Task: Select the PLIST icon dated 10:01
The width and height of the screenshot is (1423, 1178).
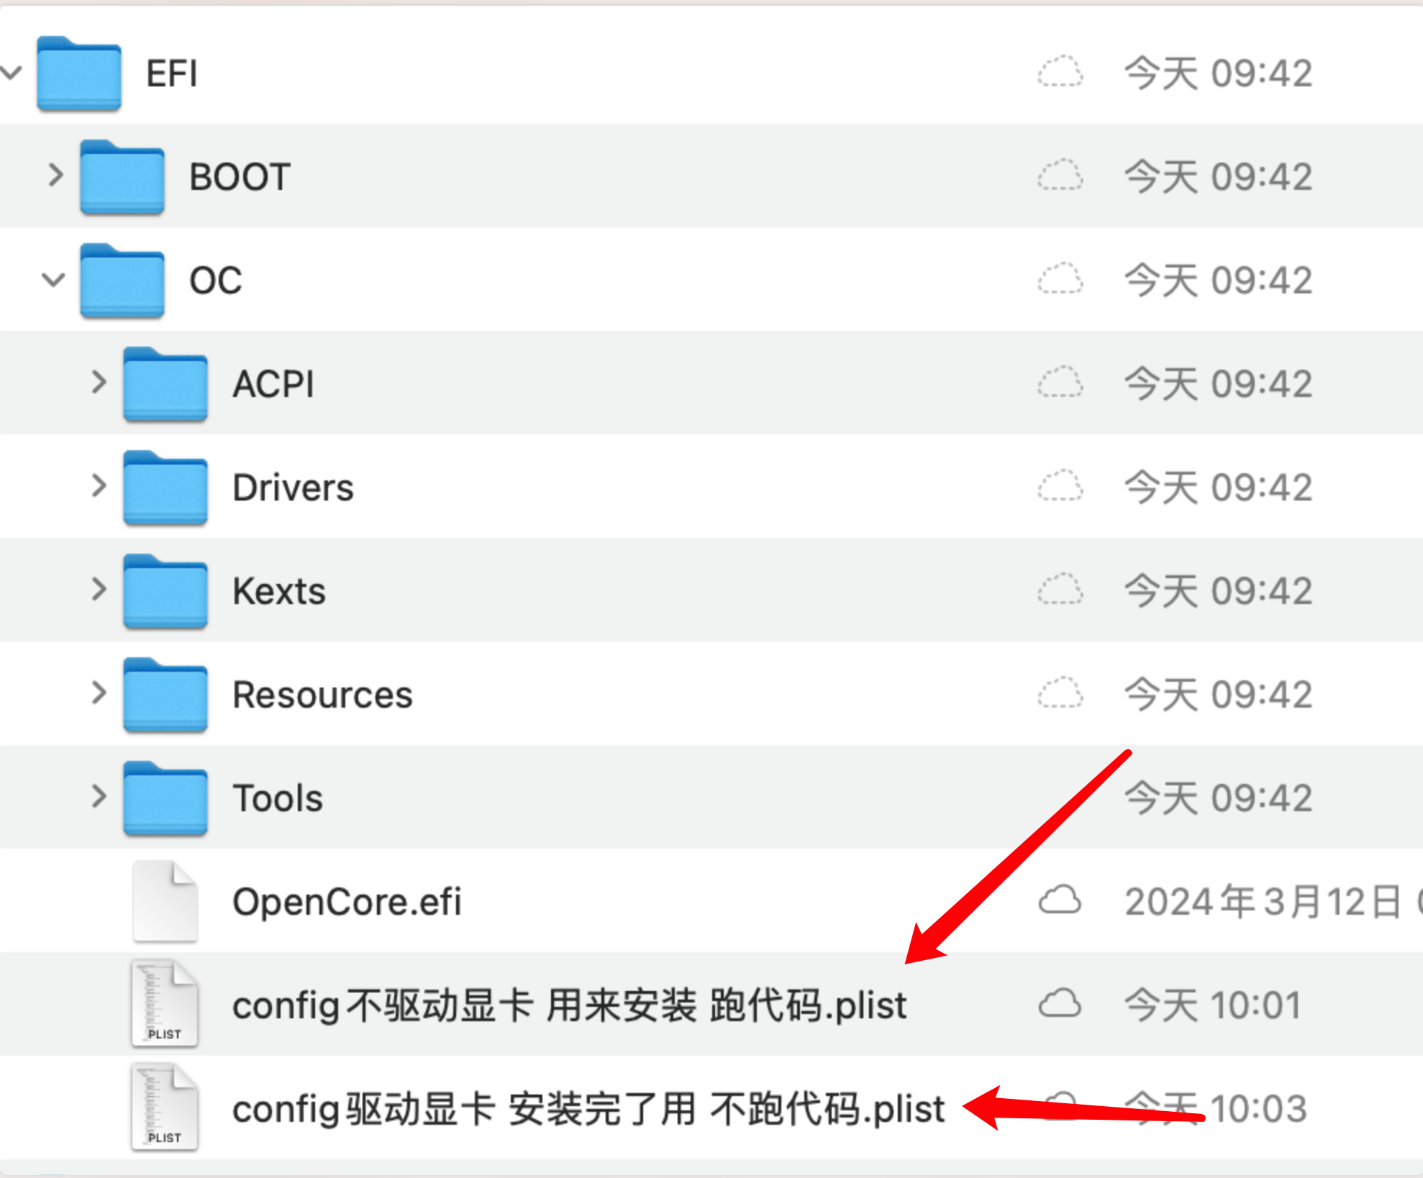Action: click(165, 1003)
